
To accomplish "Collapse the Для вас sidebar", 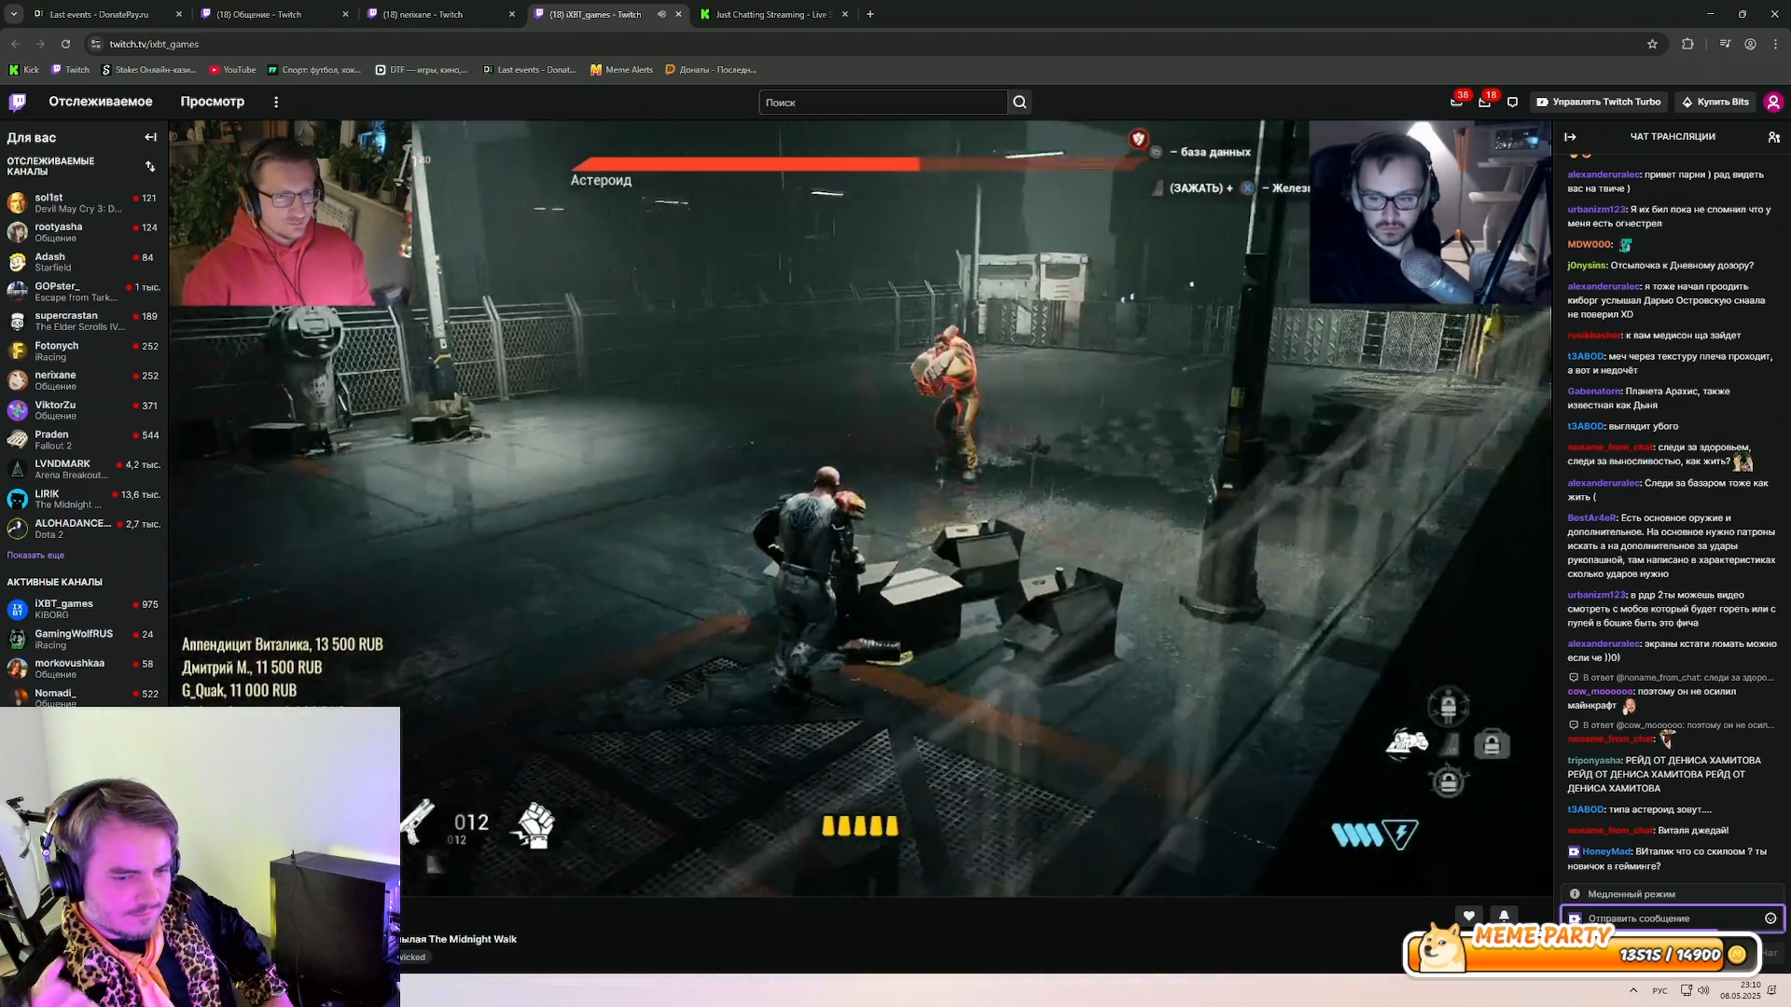I will click(x=151, y=137).
